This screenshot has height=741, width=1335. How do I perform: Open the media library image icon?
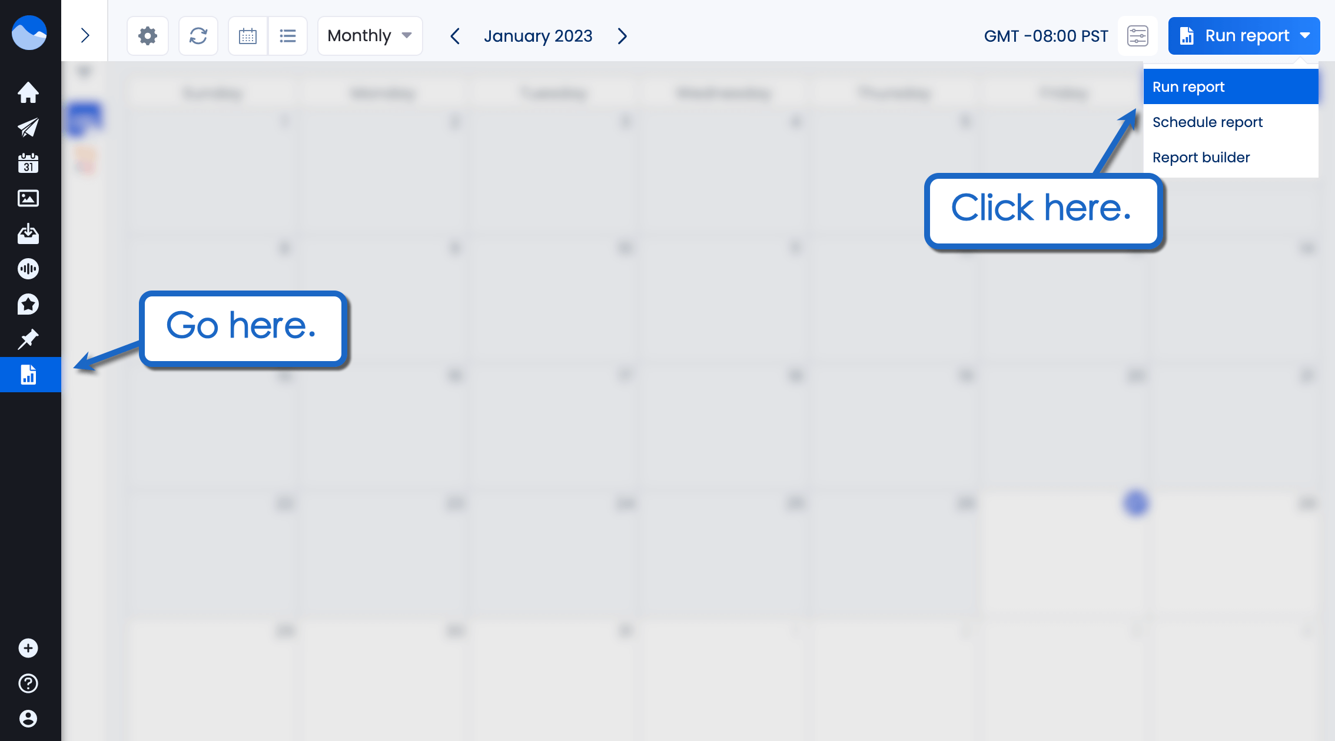[28, 198]
